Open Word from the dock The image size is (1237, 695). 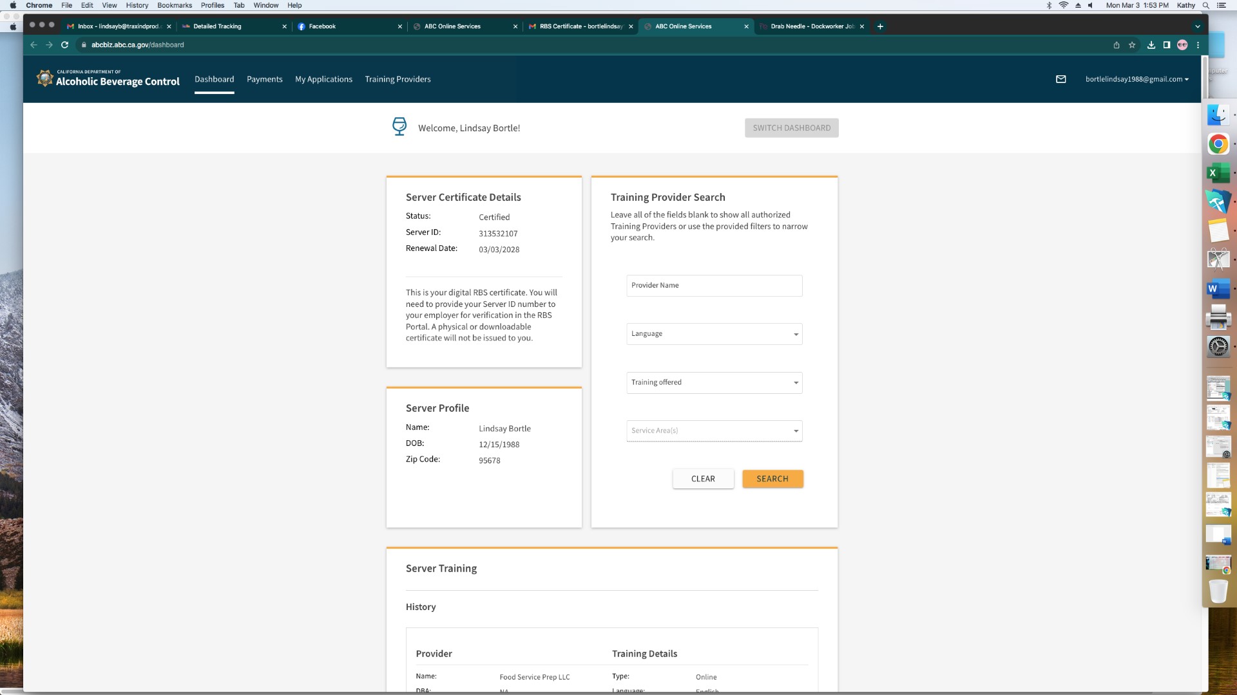pos(1217,289)
